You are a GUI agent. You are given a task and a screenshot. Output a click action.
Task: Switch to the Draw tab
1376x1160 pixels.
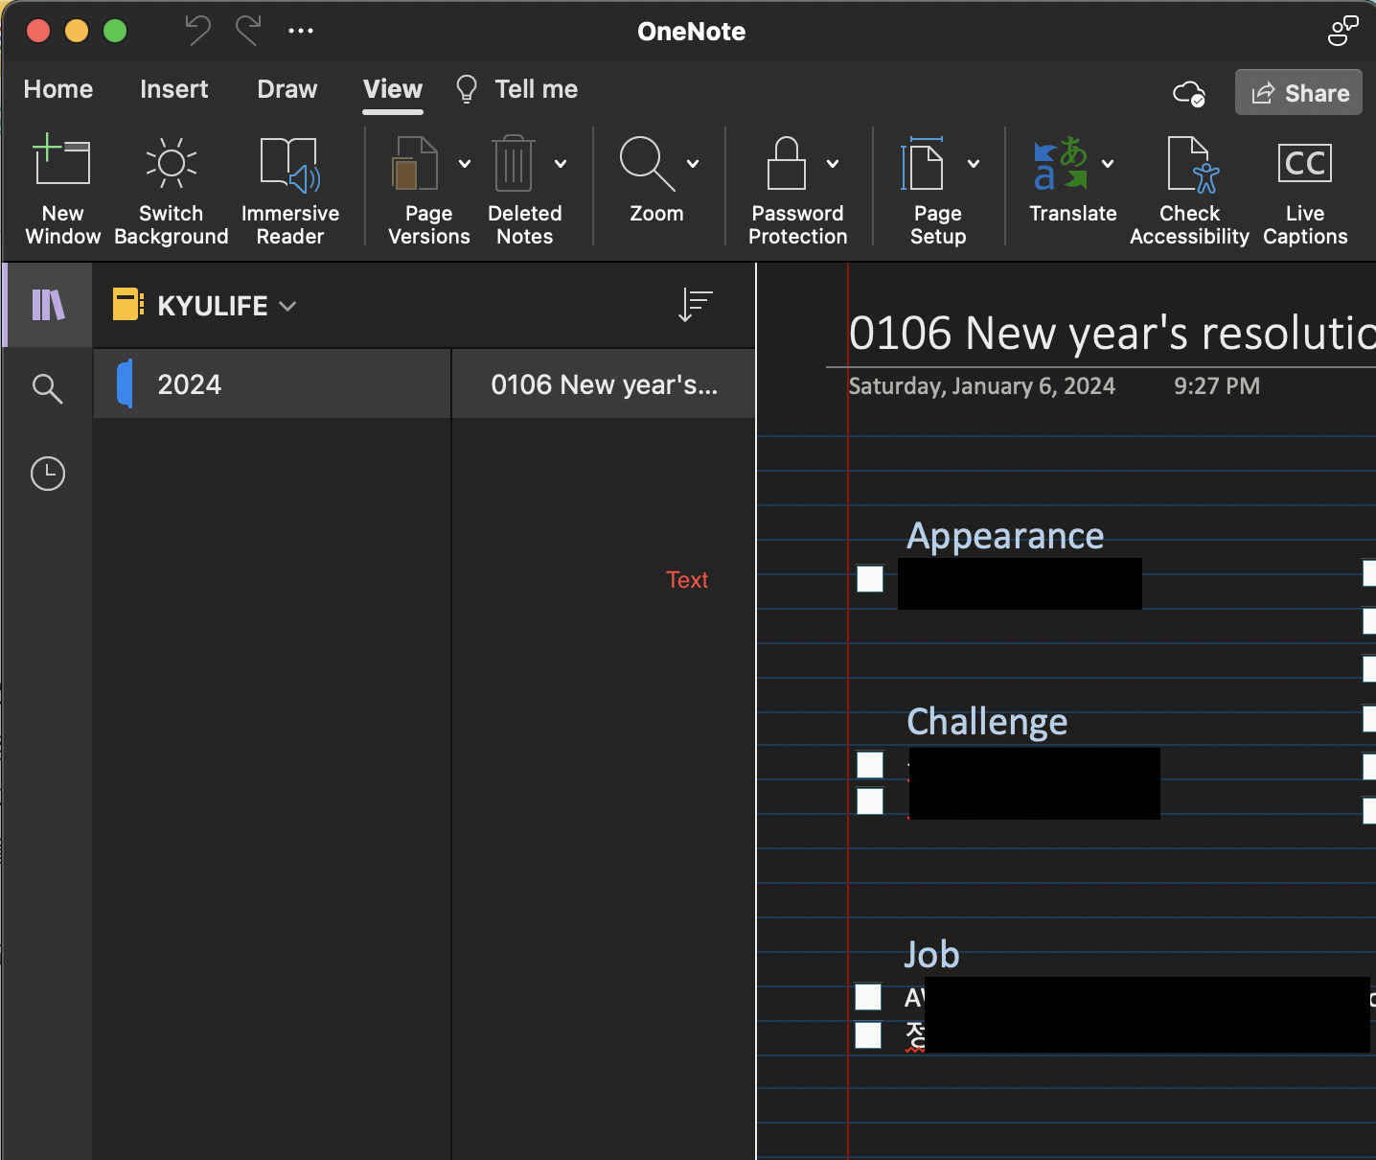[287, 89]
